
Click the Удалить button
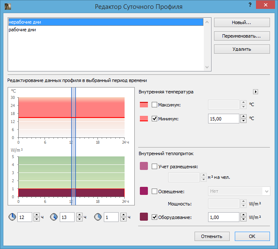[242, 49]
